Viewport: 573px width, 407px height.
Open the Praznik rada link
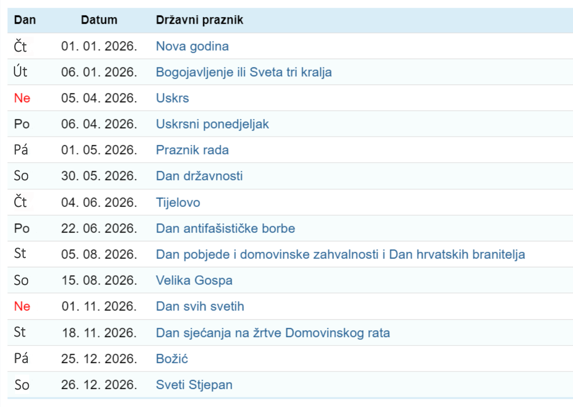(x=192, y=150)
